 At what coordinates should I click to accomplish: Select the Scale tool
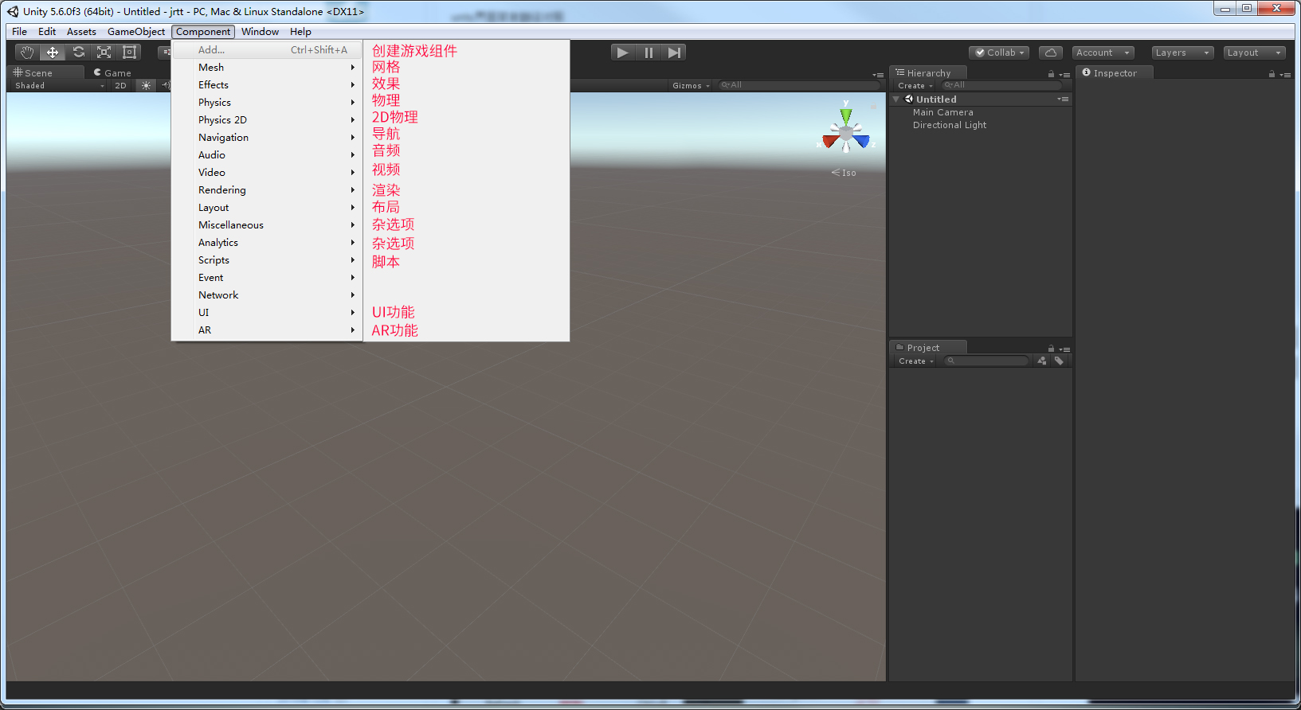coord(104,53)
